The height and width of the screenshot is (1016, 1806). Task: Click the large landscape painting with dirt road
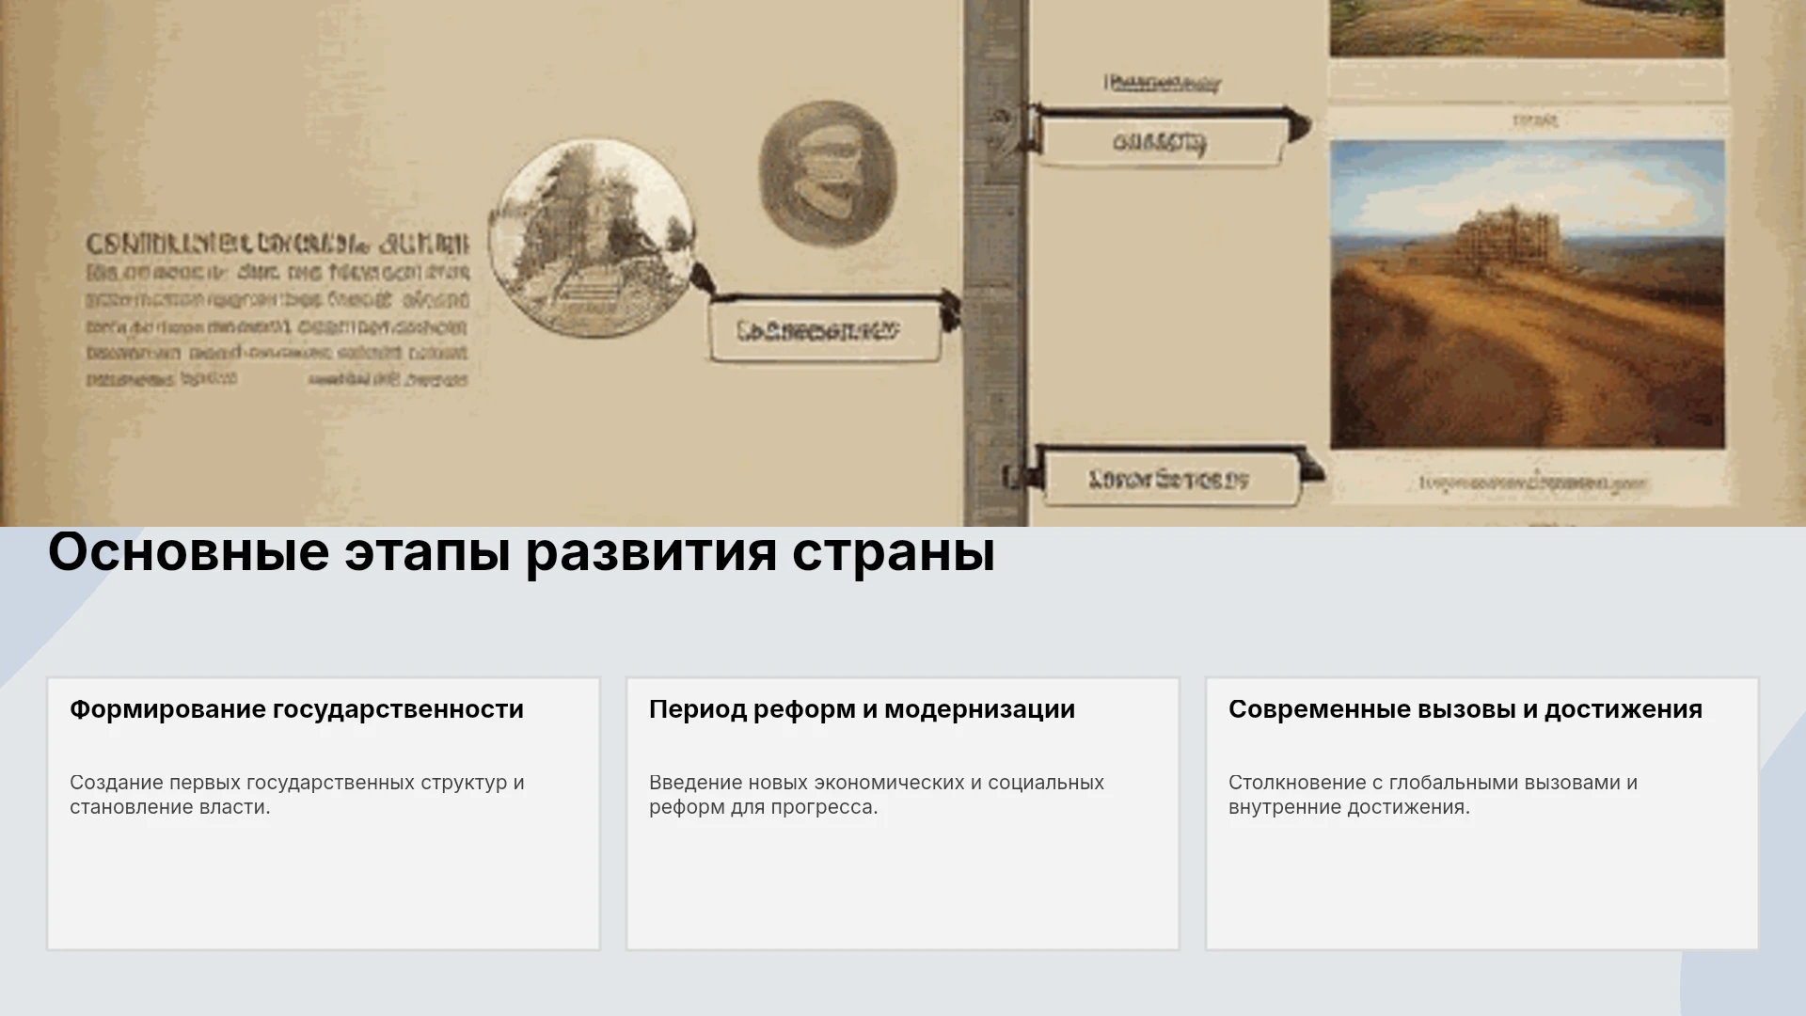pyautogui.click(x=1528, y=294)
